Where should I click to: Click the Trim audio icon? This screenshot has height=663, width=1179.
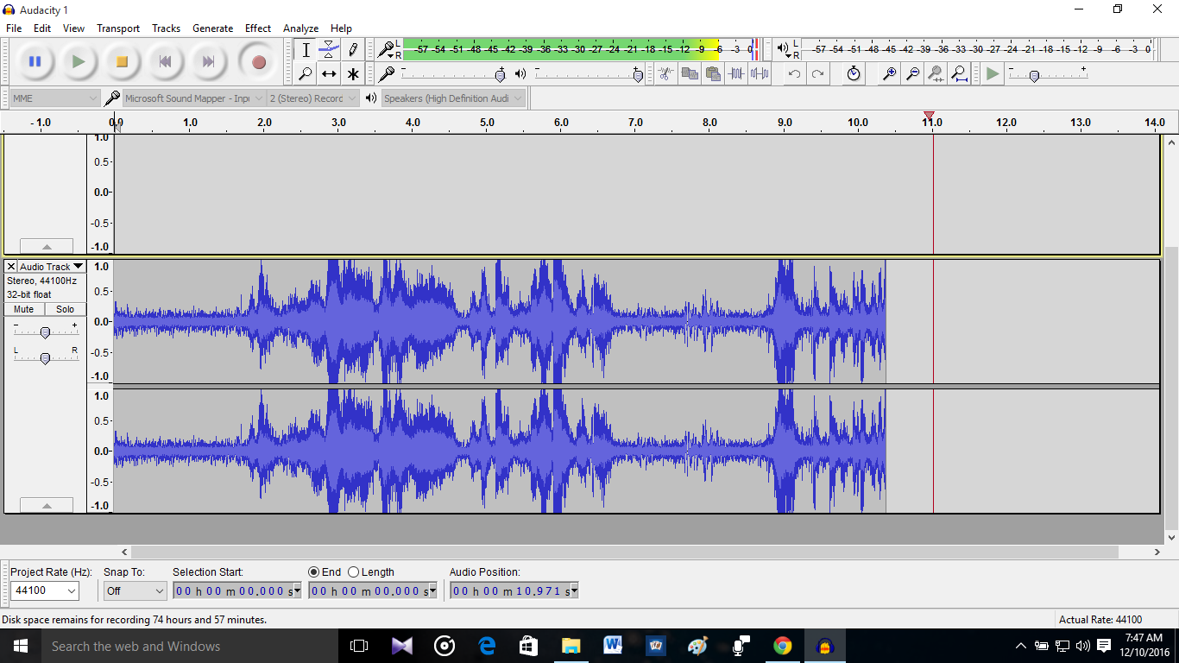[x=735, y=73]
